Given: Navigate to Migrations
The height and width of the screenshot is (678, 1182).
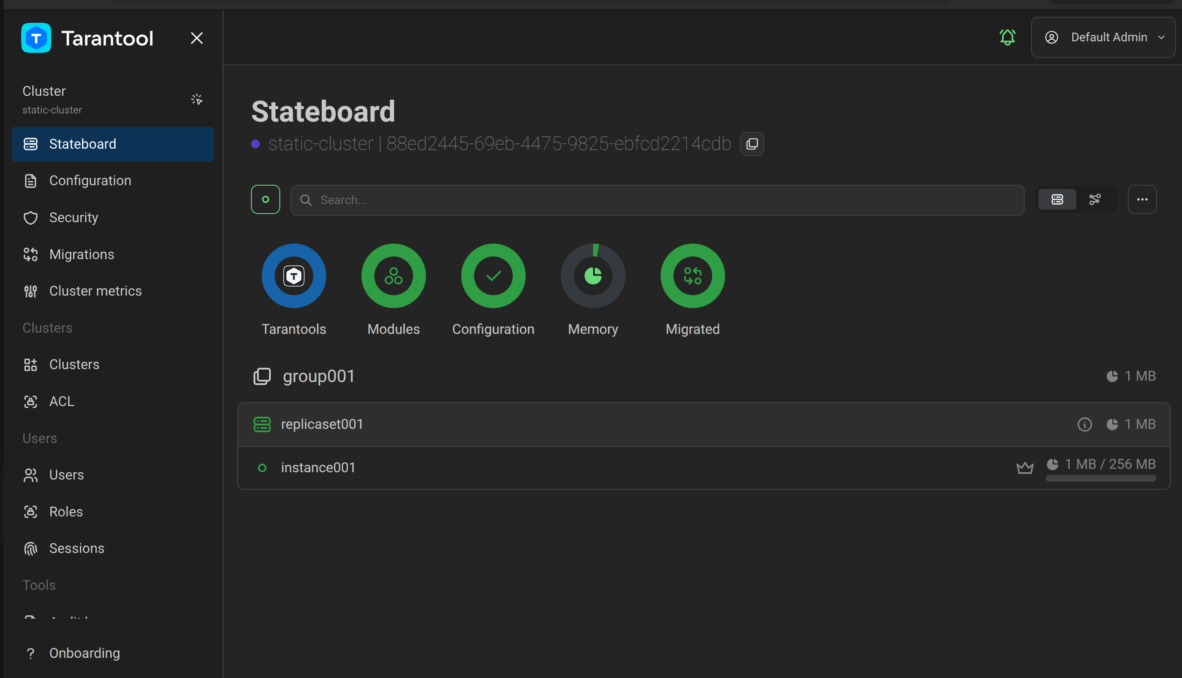Looking at the screenshot, I should point(113,254).
